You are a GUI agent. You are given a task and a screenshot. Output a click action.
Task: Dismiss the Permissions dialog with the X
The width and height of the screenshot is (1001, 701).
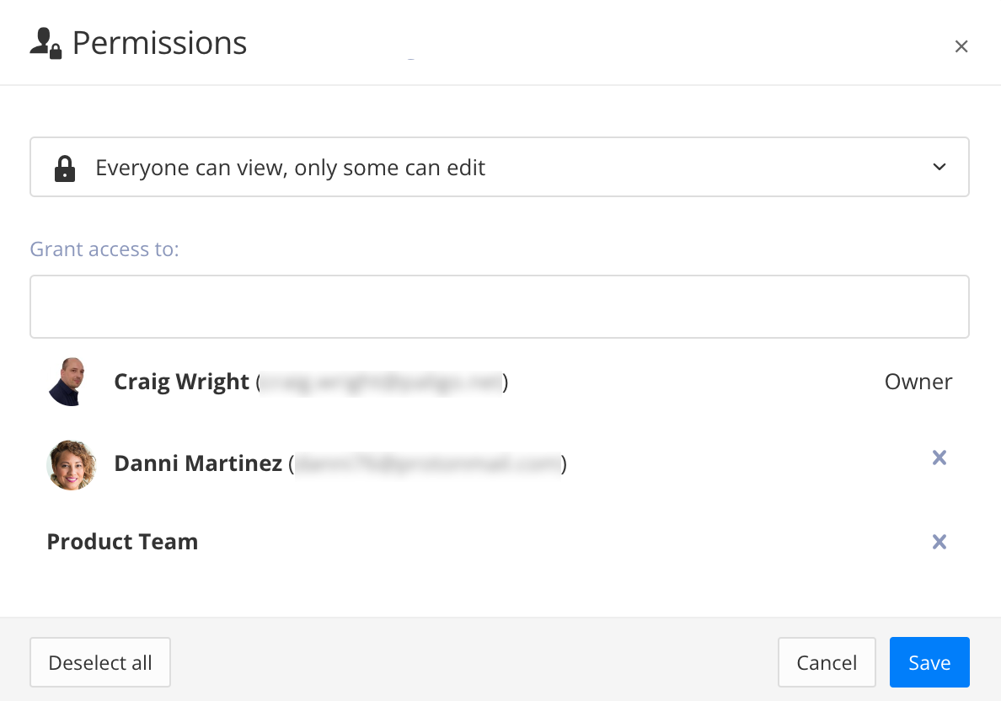click(x=961, y=46)
